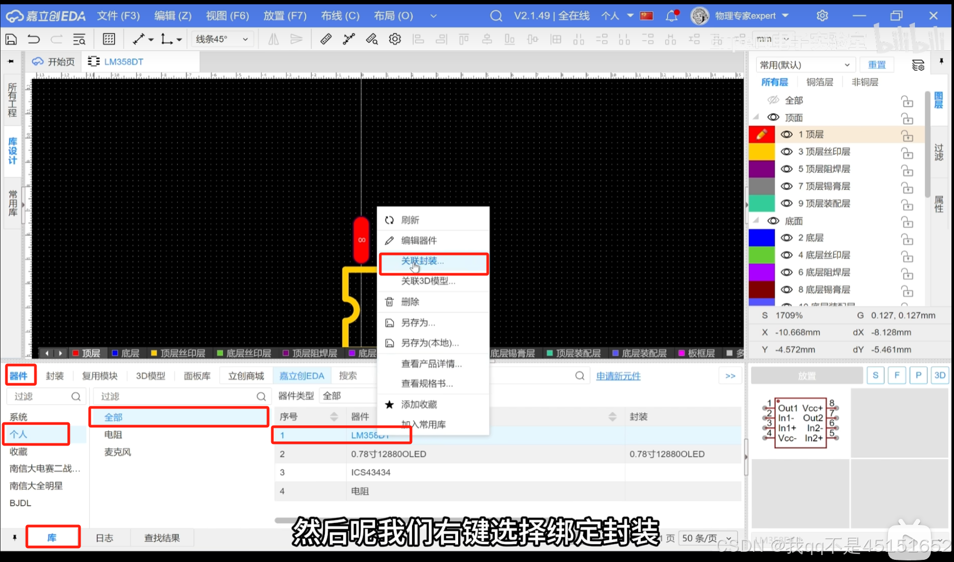This screenshot has height=562, width=954.
Task: Expand the more menus chevron after 布局
Action: click(433, 16)
